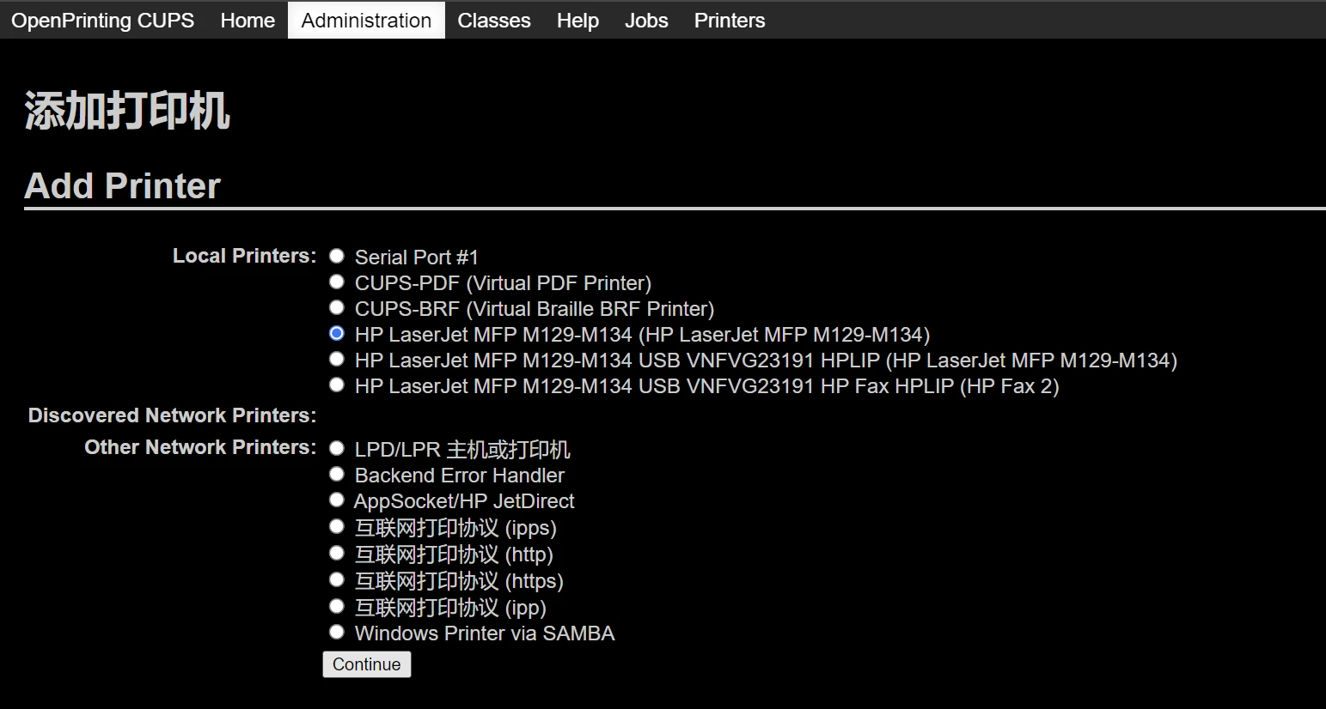The width and height of the screenshot is (1326, 709).
Task: Click the Other Network Printers label
Action: 200,447
